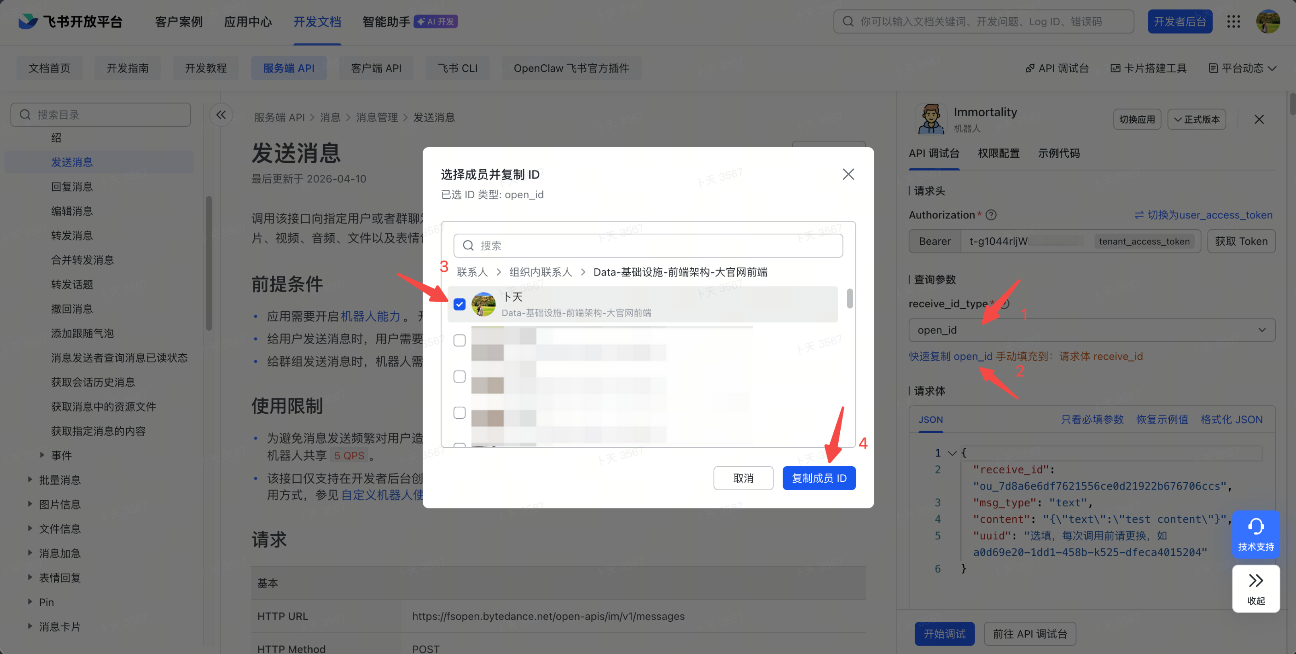Go to 客户案例 in top navigation
The height and width of the screenshot is (654, 1296).
click(x=179, y=22)
